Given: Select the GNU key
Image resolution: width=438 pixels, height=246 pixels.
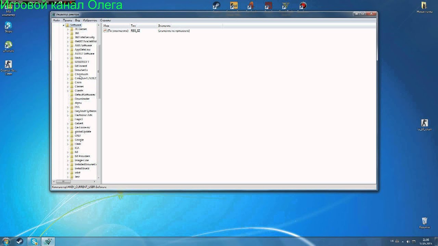Looking at the screenshot, I should coord(78,136).
